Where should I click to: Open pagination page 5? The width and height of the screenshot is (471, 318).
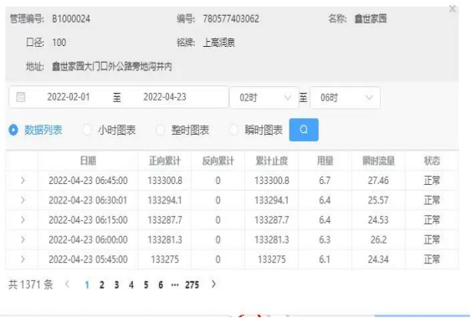coord(146,285)
